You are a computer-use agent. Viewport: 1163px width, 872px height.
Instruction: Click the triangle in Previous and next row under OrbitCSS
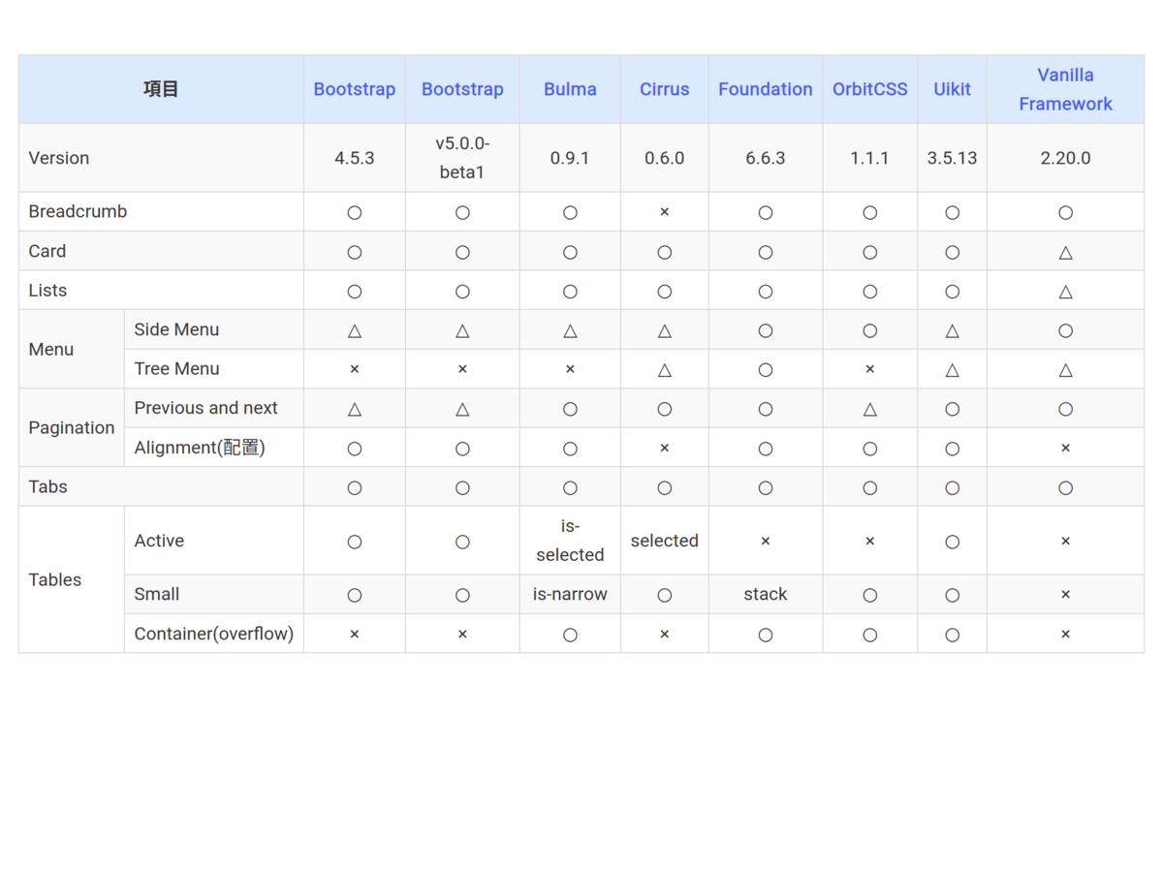click(x=870, y=409)
